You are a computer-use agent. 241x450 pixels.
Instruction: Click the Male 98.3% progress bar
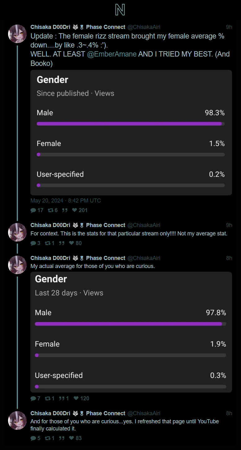click(131, 124)
